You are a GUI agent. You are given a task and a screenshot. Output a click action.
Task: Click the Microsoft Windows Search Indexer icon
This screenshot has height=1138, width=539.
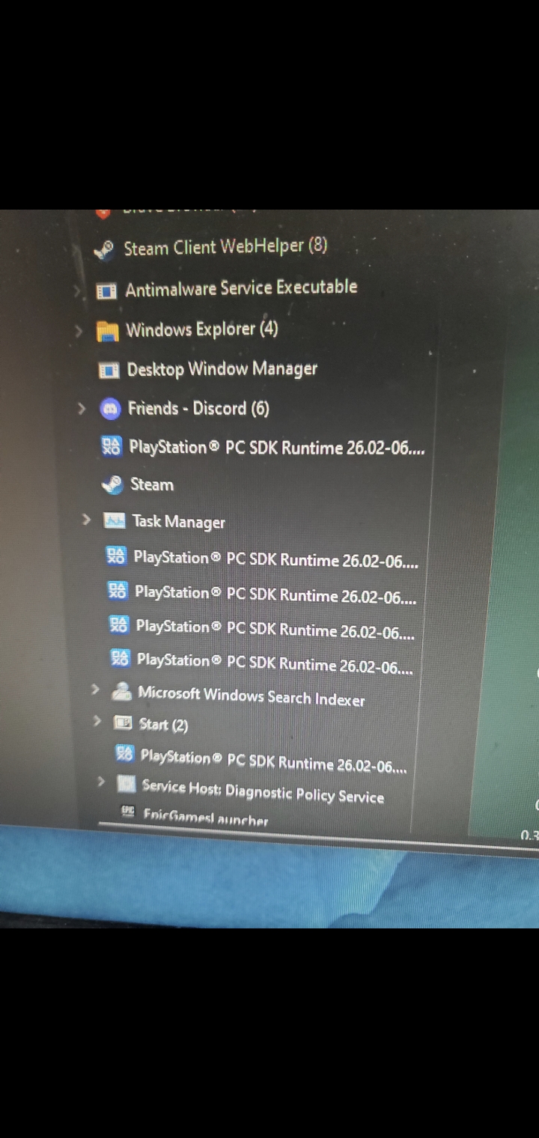click(x=121, y=691)
